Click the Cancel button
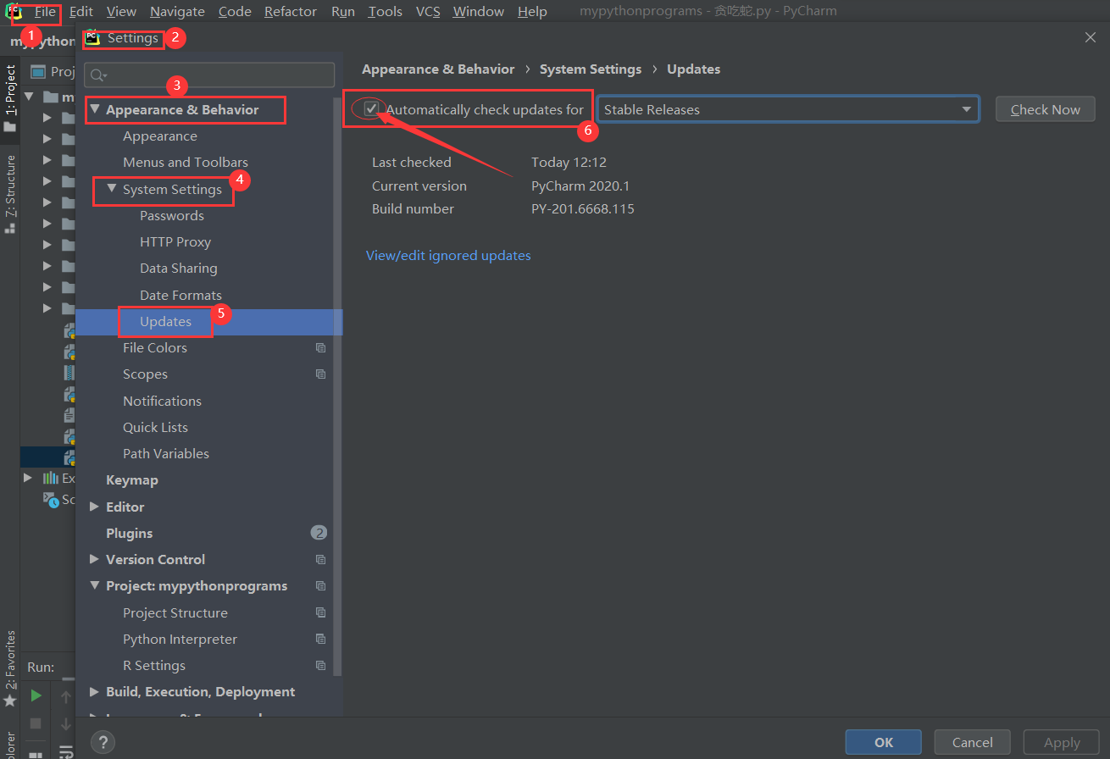This screenshot has width=1110, height=759. coord(973,742)
